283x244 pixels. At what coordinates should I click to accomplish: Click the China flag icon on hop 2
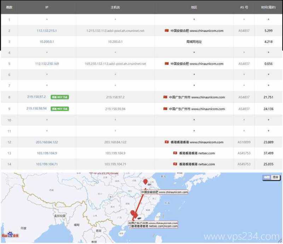click(166, 31)
